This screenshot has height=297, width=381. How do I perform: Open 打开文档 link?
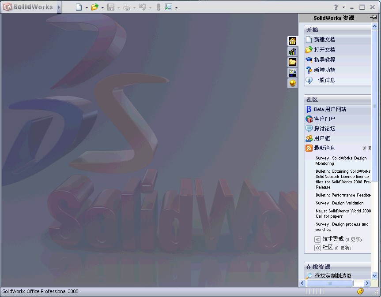pyautogui.click(x=324, y=50)
